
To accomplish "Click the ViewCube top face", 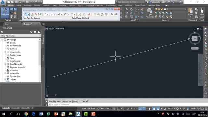I will (195, 38).
